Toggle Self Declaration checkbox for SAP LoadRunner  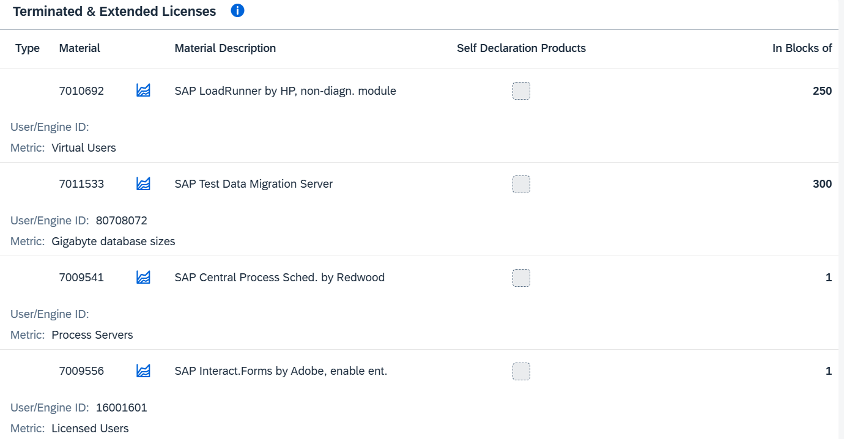[521, 91]
